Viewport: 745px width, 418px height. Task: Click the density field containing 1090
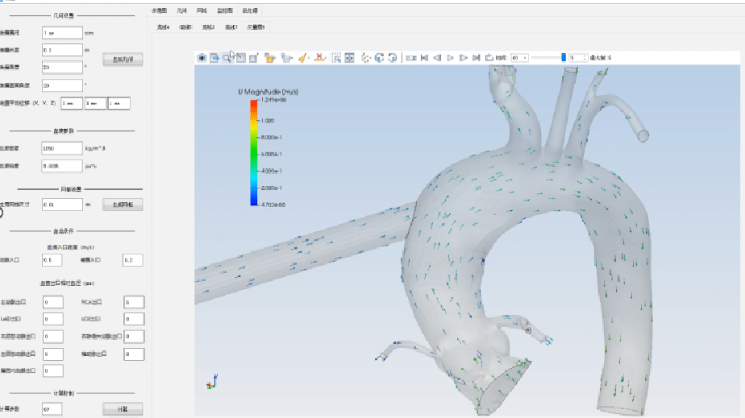pos(62,149)
